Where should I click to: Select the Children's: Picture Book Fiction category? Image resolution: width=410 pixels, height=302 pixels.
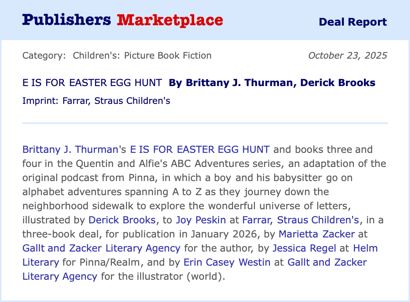[142, 56]
